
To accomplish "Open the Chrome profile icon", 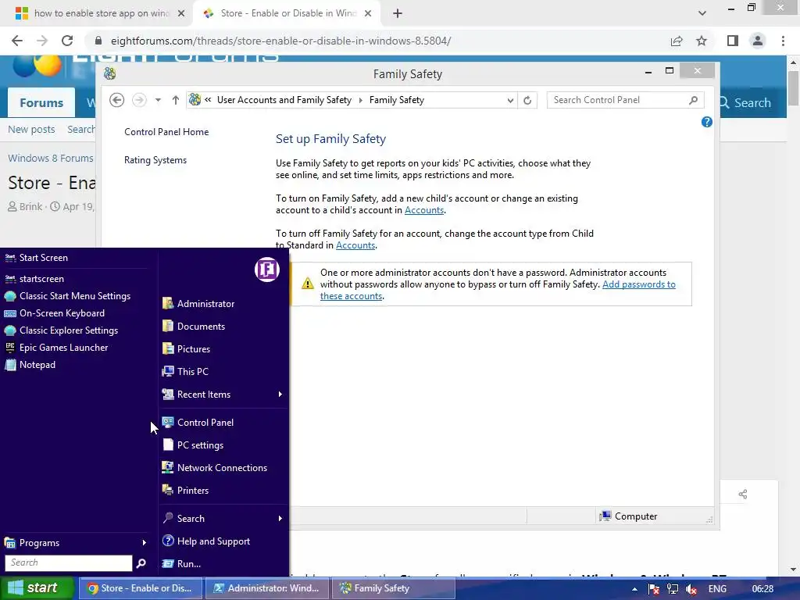I will click(x=758, y=41).
